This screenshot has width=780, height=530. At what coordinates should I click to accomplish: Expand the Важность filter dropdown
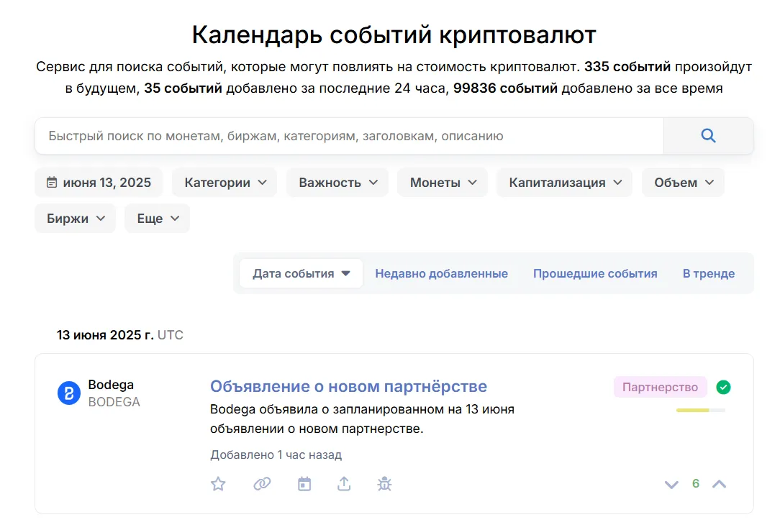[x=337, y=183]
